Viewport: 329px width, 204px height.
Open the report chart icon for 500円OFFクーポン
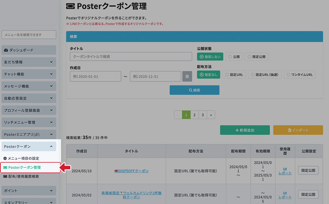click(x=285, y=169)
